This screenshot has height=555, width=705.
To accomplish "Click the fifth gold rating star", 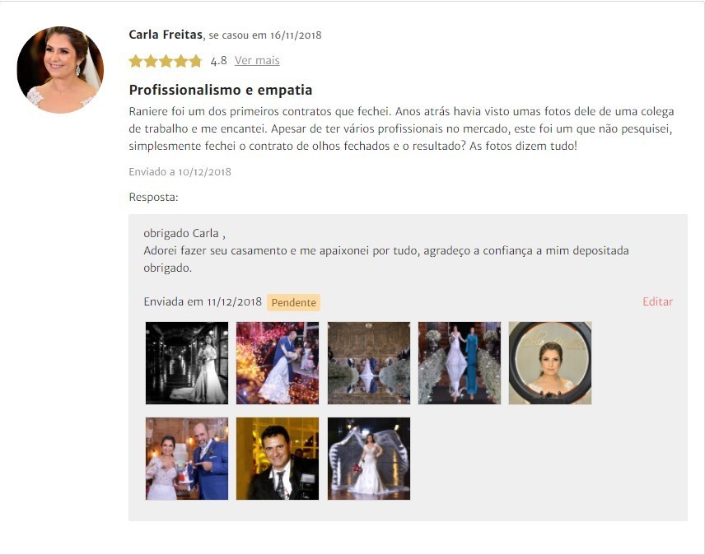I will [195, 61].
